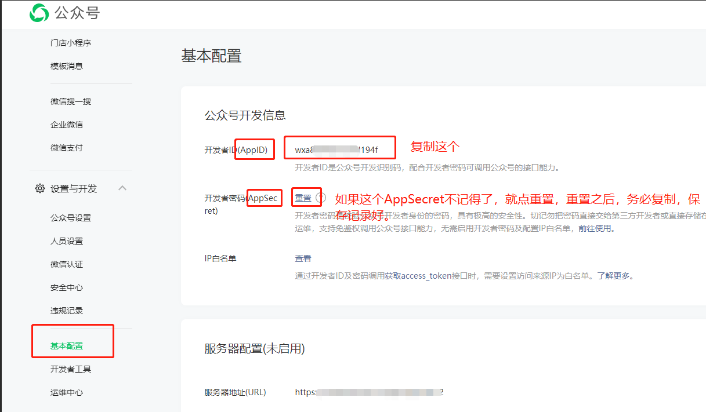The width and height of the screenshot is (706, 412).
Task: Open 运维中心 in the sidebar
Action: click(67, 392)
